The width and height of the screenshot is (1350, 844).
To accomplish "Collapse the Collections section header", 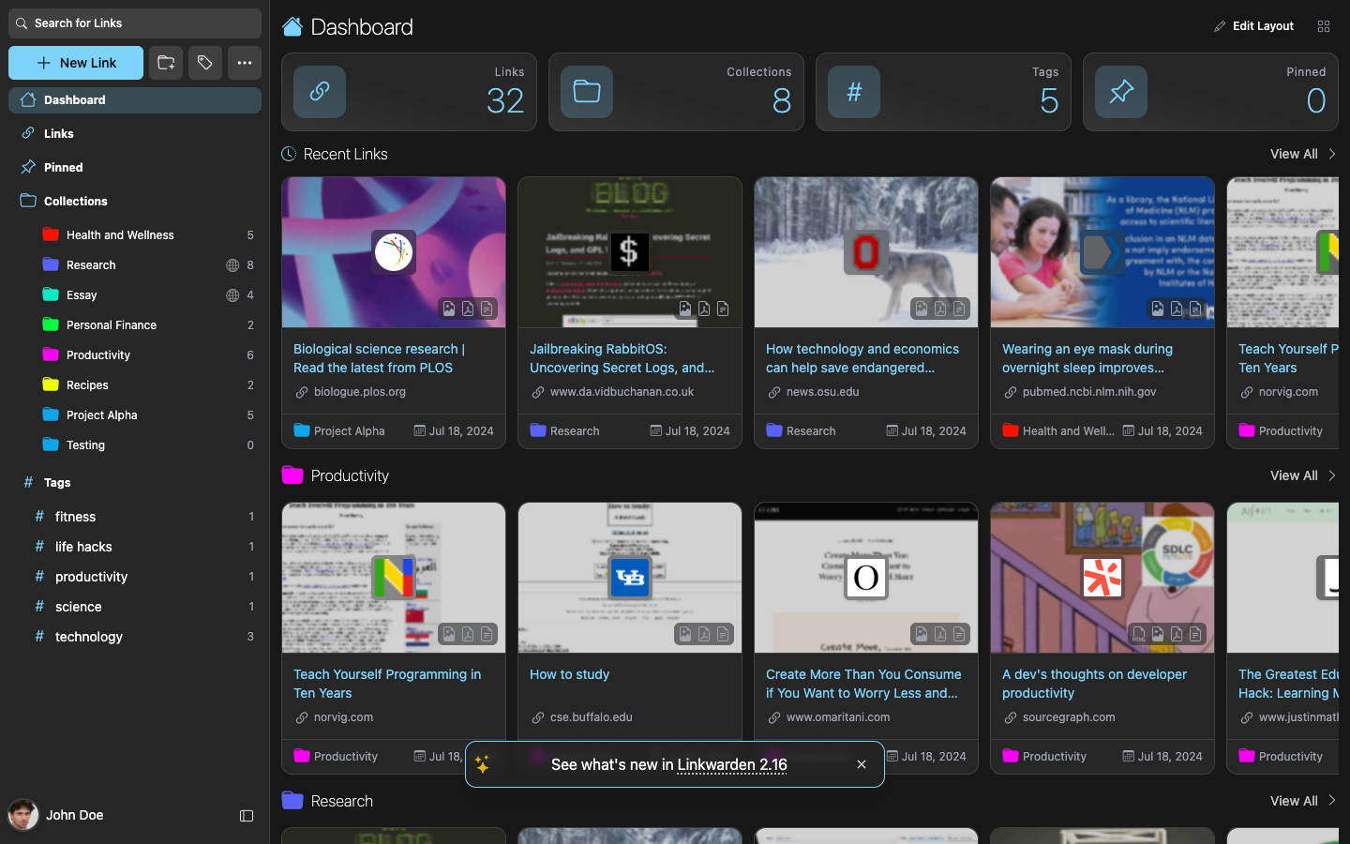I will click(x=135, y=202).
